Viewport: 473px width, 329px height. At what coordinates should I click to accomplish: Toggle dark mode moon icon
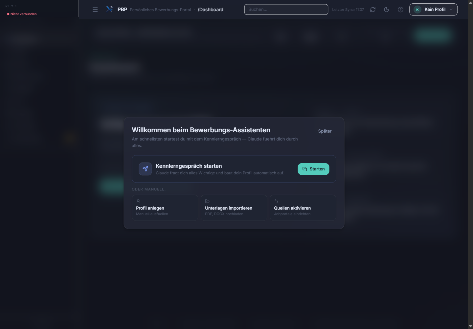[387, 10]
